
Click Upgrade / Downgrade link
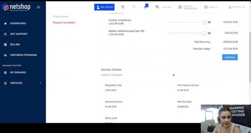[x=111, y=75]
